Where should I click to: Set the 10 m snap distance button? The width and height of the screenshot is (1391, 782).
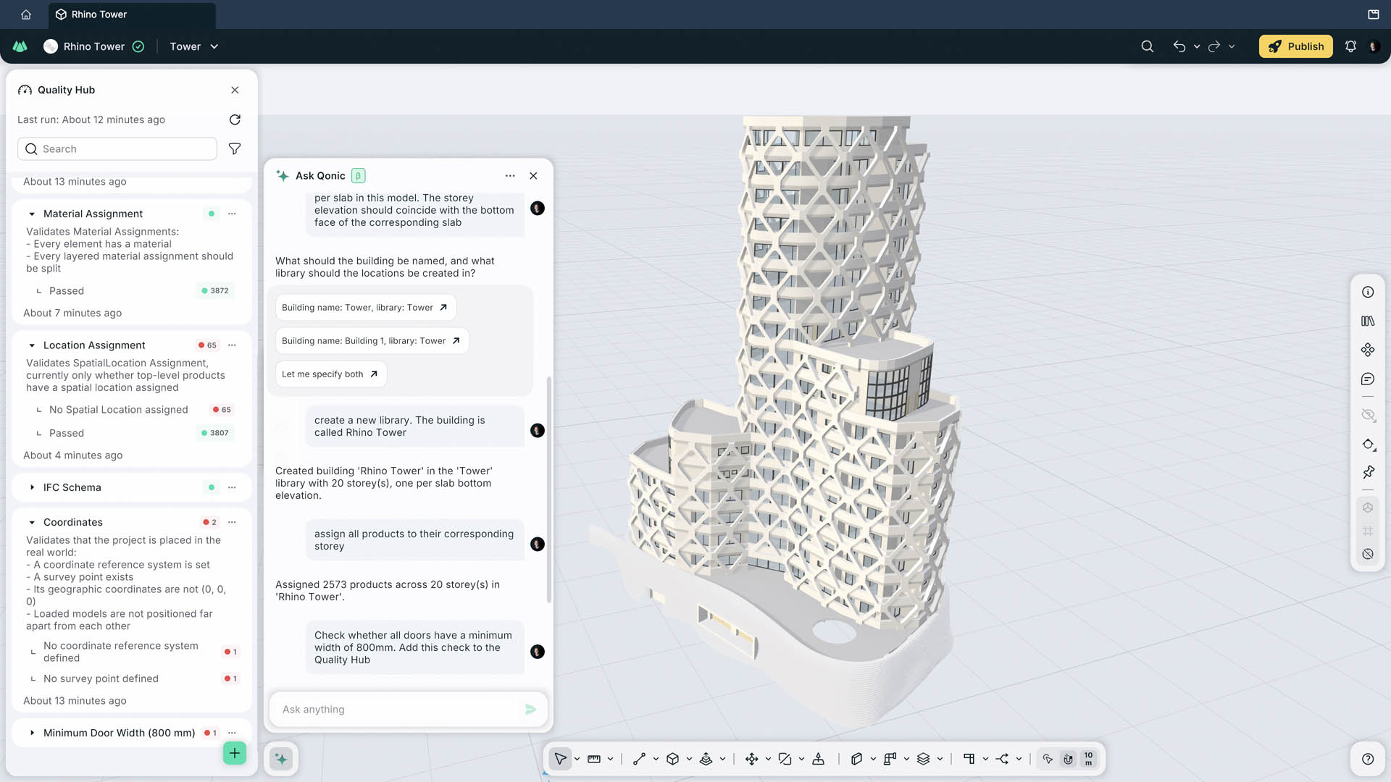click(1088, 759)
